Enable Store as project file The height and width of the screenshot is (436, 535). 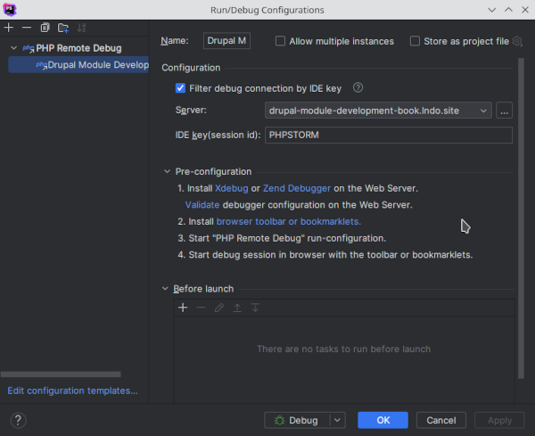click(x=415, y=41)
